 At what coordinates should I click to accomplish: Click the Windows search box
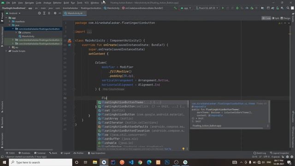pos(41,162)
